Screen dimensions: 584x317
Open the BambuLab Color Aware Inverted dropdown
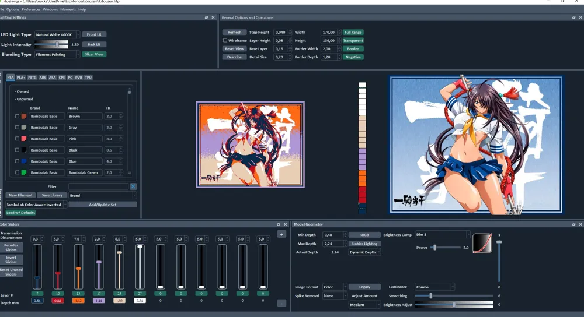[x=36, y=205]
